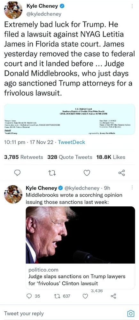Open the court docket image attachment
The width and height of the screenshot is (139, 320).
pyautogui.click(x=70, y=119)
